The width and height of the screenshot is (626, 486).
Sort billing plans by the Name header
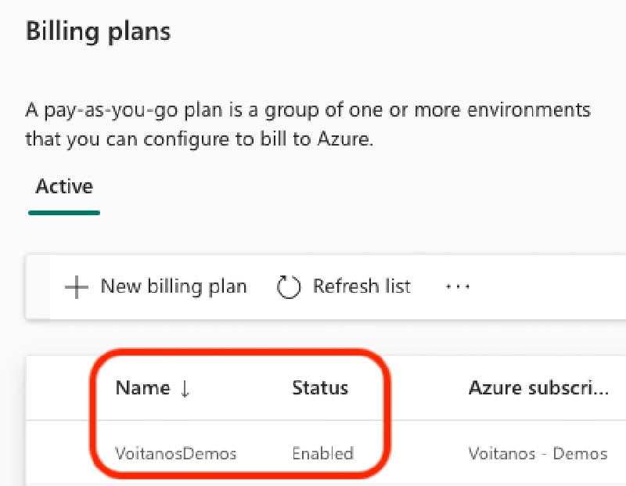click(143, 388)
